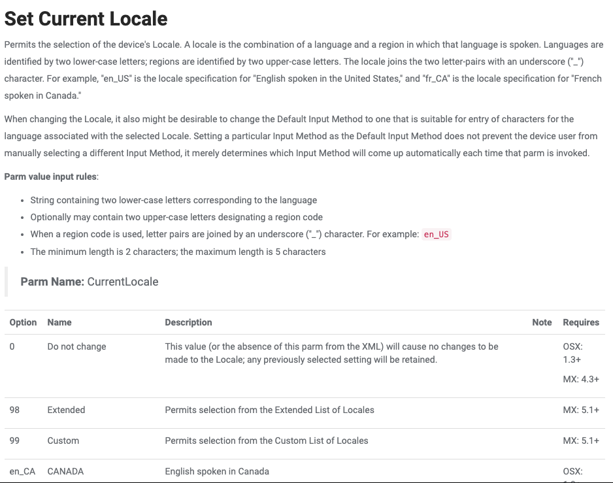613x483 pixels.
Task: Click the minimum length bullet point
Action: click(x=178, y=252)
